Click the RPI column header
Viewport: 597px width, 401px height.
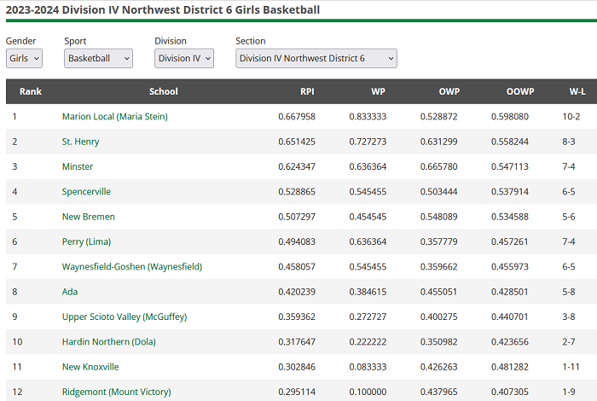pos(307,91)
